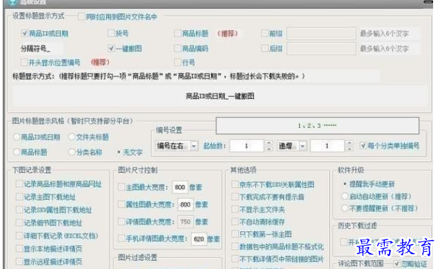The height and width of the screenshot is (269, 440).
Task: Enable 手机详情图最大宽度 checkbox
Action: click(121, 239)
